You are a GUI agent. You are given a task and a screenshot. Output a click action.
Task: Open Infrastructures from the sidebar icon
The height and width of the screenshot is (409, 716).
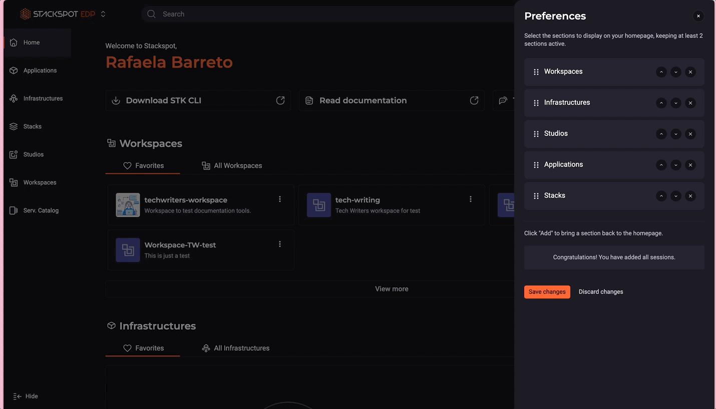[14, 98]
